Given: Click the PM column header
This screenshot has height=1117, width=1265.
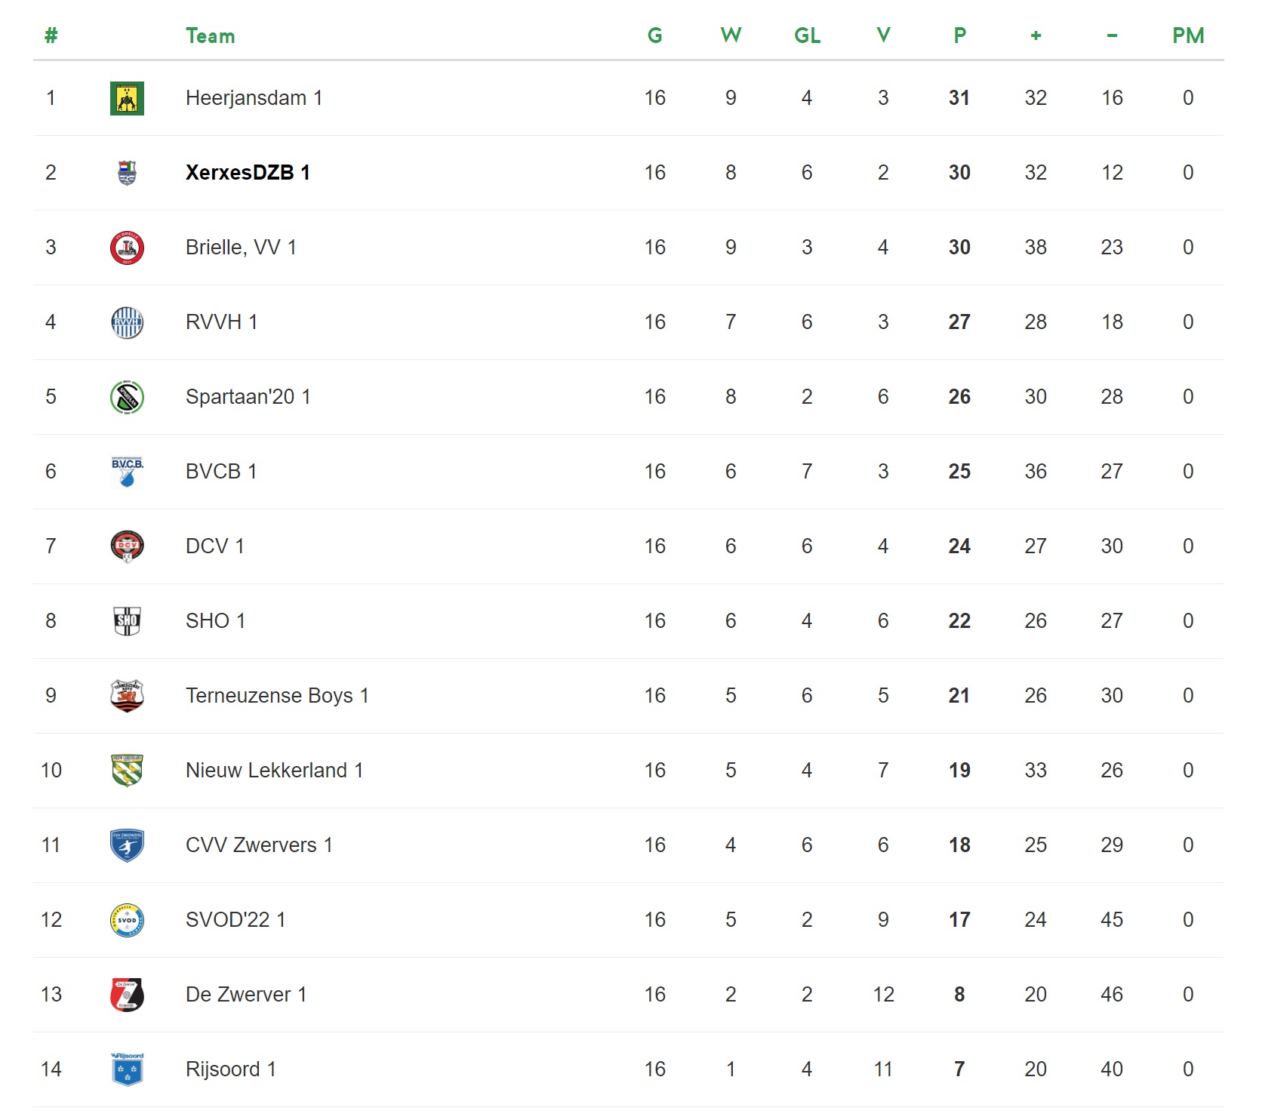Looking at the screenshot, I should (1187, 35).
